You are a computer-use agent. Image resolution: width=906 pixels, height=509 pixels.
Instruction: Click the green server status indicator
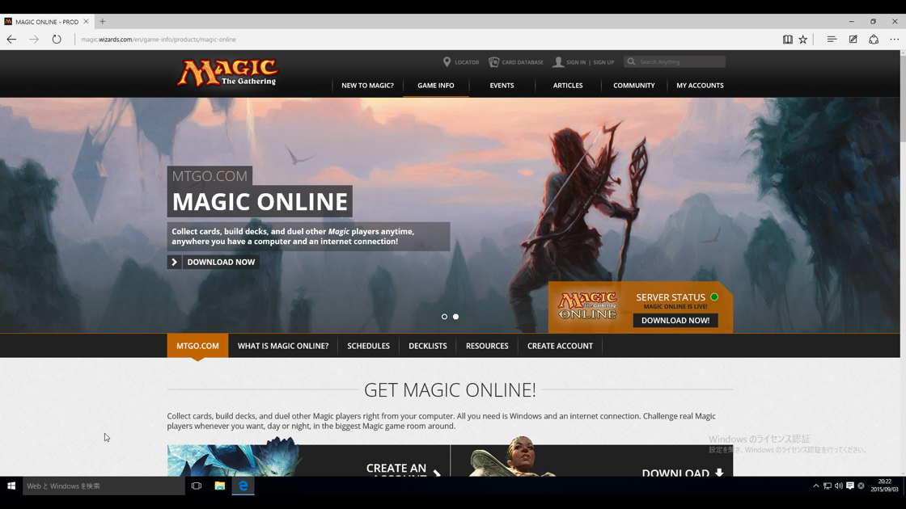[x=714, y=297]
